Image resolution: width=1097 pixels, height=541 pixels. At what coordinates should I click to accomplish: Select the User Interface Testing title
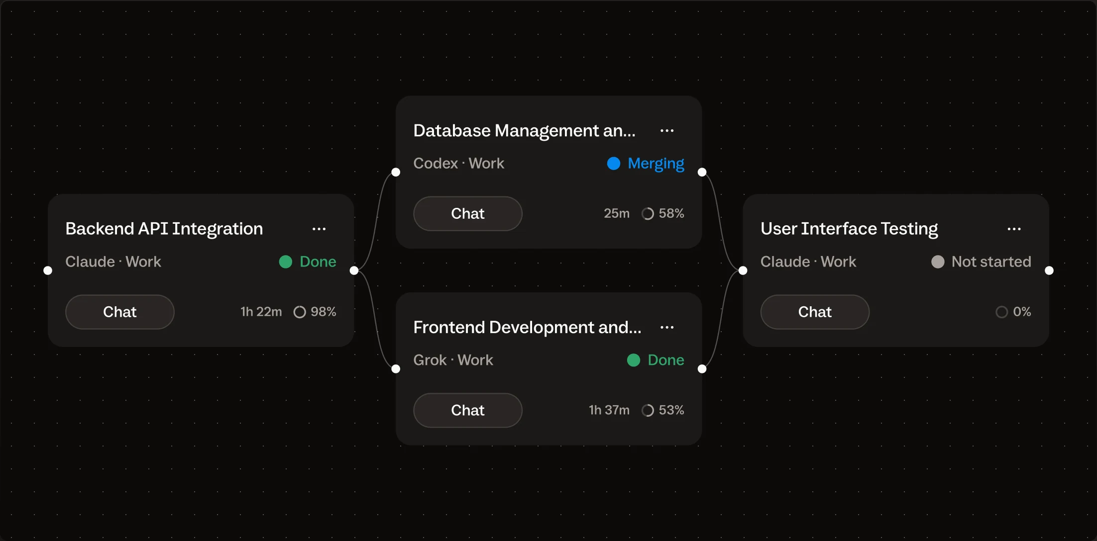(849, 229)
